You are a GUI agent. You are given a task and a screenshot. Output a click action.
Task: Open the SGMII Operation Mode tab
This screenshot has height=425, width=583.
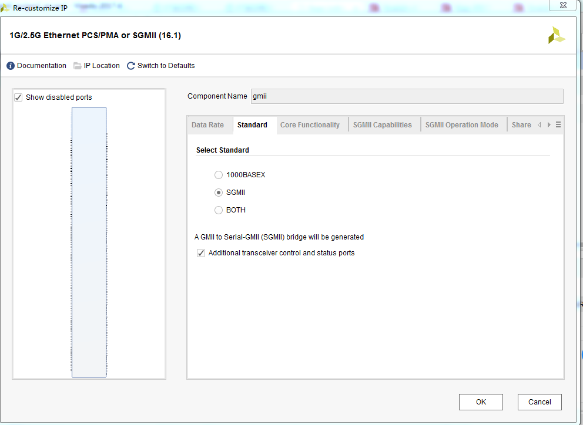pyautogui.click(x=461, y=125)
